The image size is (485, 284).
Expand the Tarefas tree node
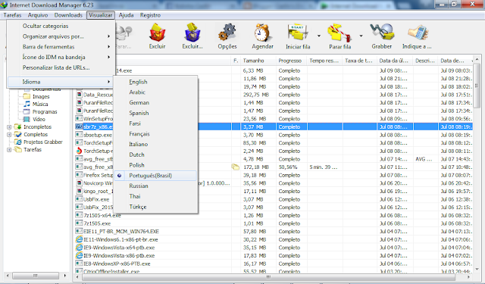tap(9, 149)
